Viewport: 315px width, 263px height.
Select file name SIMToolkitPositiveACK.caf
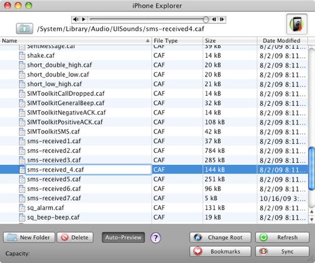click(x=65, y=122)
